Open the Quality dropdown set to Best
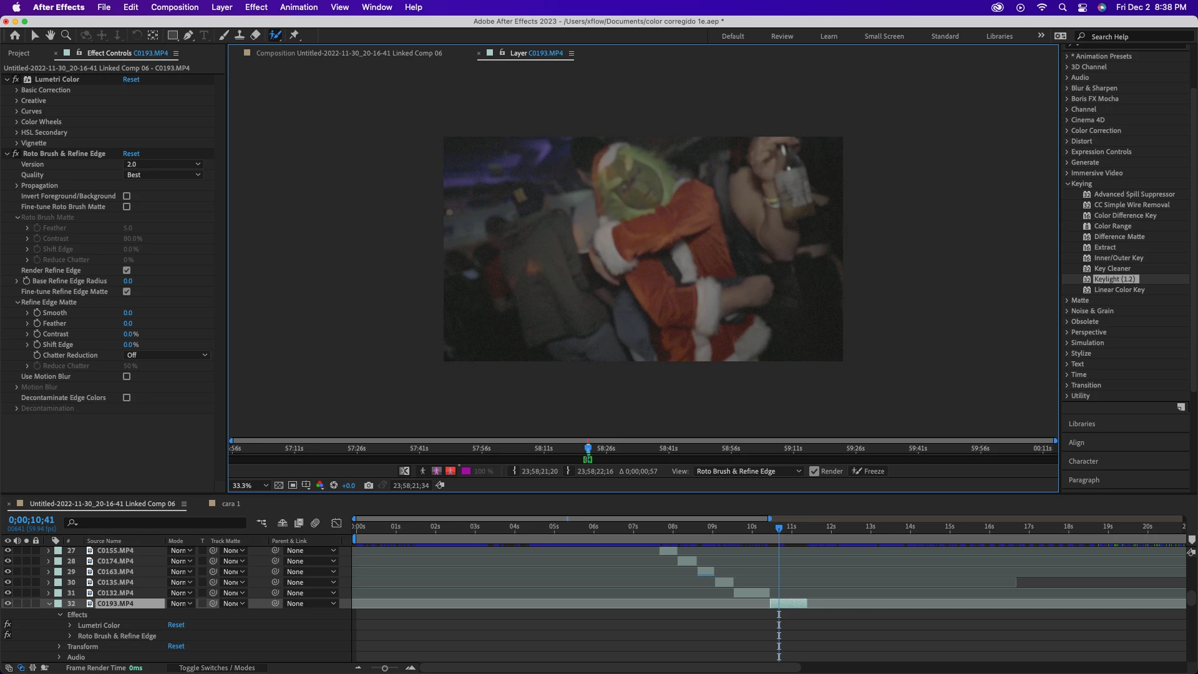 pyautogui.click(x=163, y=175)
